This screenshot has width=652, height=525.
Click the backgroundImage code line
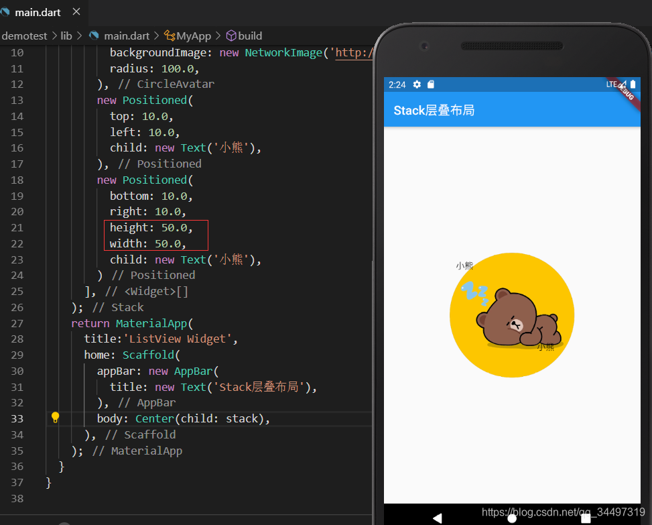click(241, 53)
